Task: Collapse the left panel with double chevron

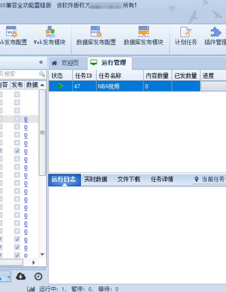Action: coord(41,62)
